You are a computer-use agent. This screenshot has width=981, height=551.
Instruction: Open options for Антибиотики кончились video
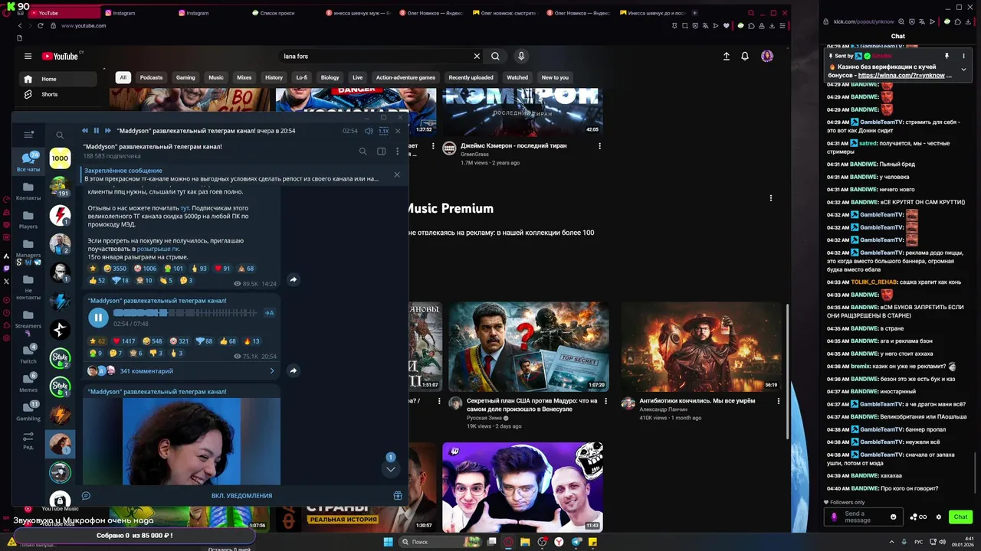pyautogui.click(x=779, y=401)
